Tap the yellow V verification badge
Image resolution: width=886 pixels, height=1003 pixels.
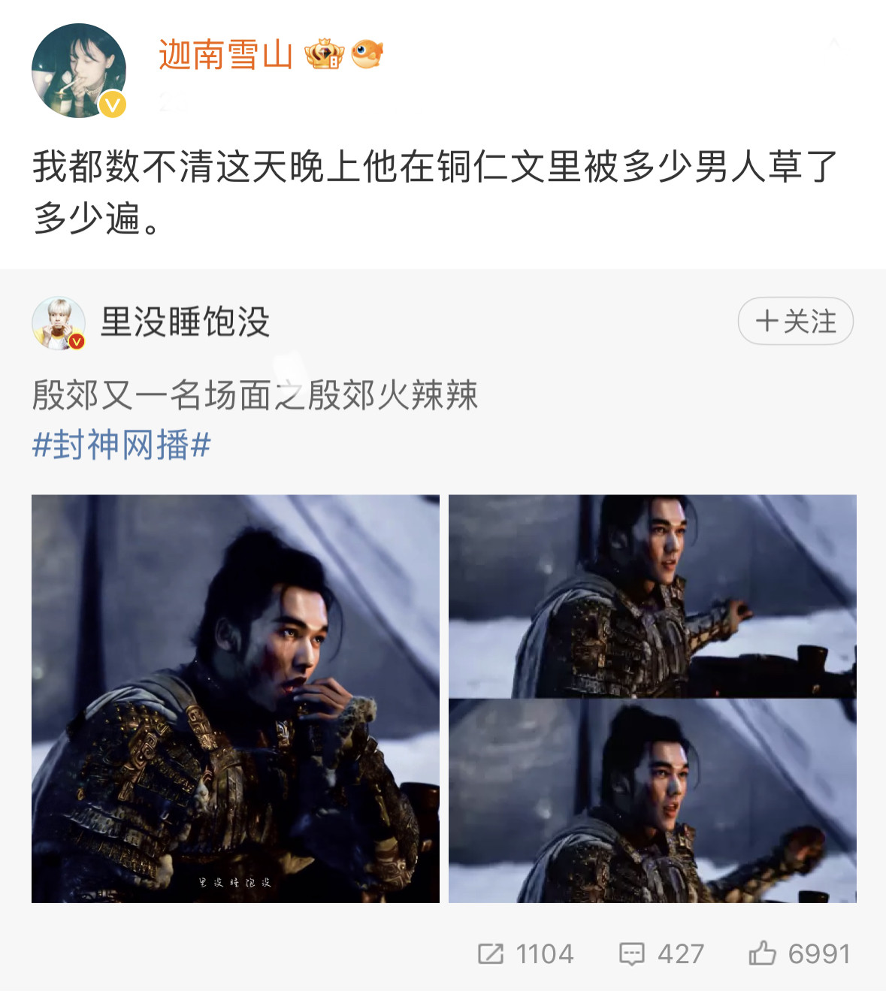coord(113,104)
